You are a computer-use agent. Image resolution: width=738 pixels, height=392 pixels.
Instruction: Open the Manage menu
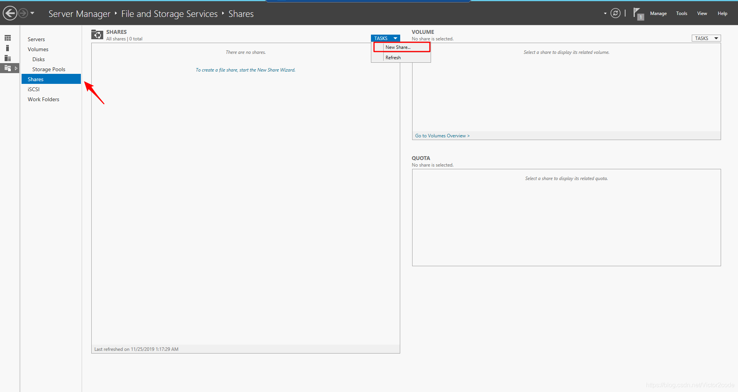(x=658, y=13)
